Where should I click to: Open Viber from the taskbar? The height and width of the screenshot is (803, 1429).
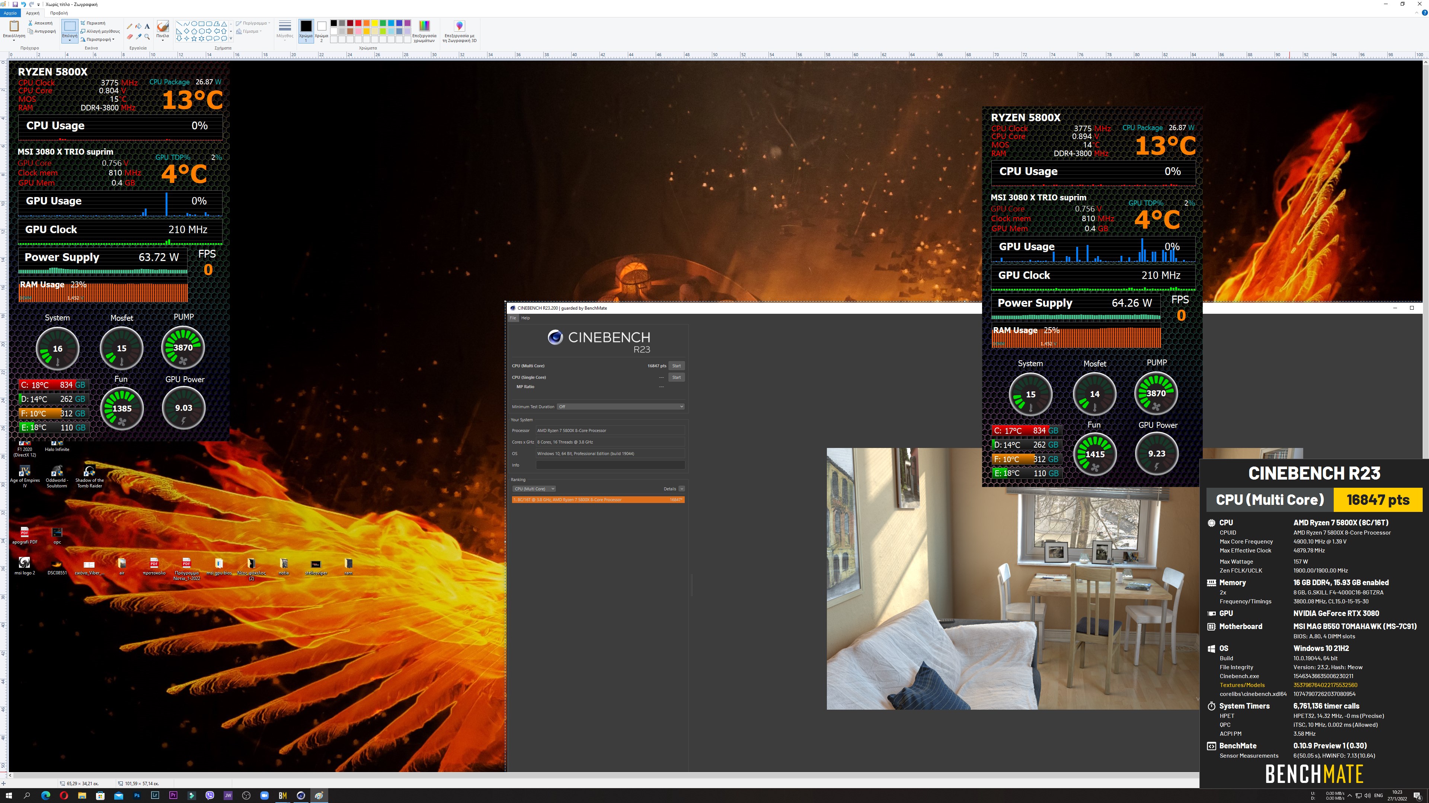[x=210, y=796]
